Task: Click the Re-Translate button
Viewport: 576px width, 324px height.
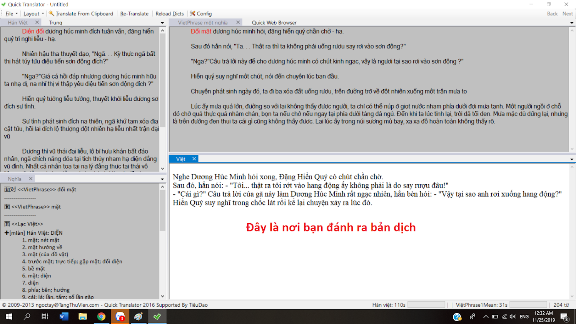Action: pyautogui.click(x=134, y=13)
